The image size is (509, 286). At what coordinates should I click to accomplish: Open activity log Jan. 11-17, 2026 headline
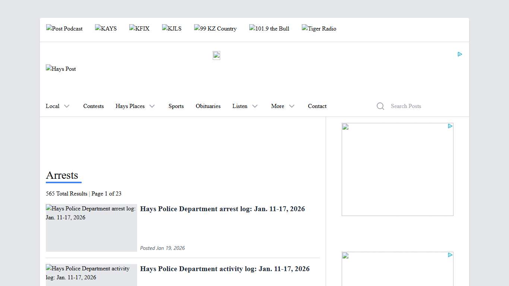pos(225,269)
